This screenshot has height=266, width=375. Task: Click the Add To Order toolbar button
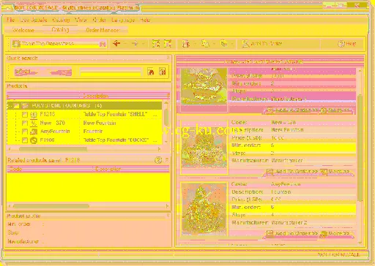[x=262, y=44]
